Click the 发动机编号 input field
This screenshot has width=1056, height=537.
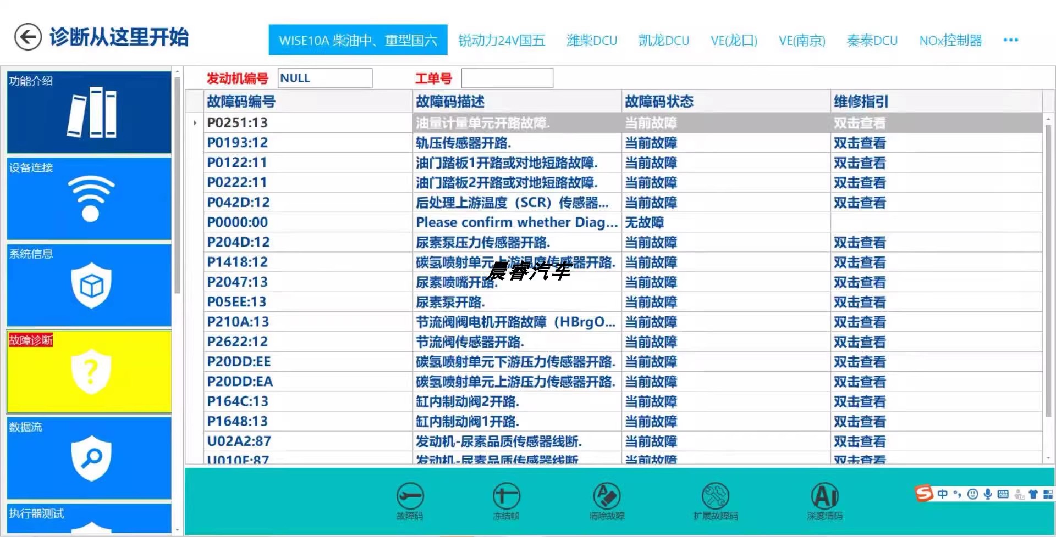tap(325, 78)
